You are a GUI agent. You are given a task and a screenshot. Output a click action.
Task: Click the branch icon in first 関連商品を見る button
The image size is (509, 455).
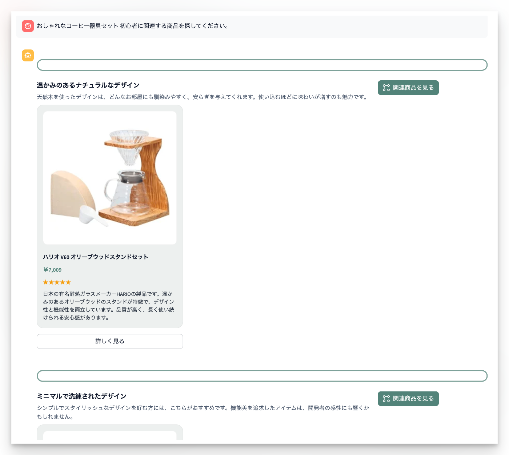(x=386, y=88)
